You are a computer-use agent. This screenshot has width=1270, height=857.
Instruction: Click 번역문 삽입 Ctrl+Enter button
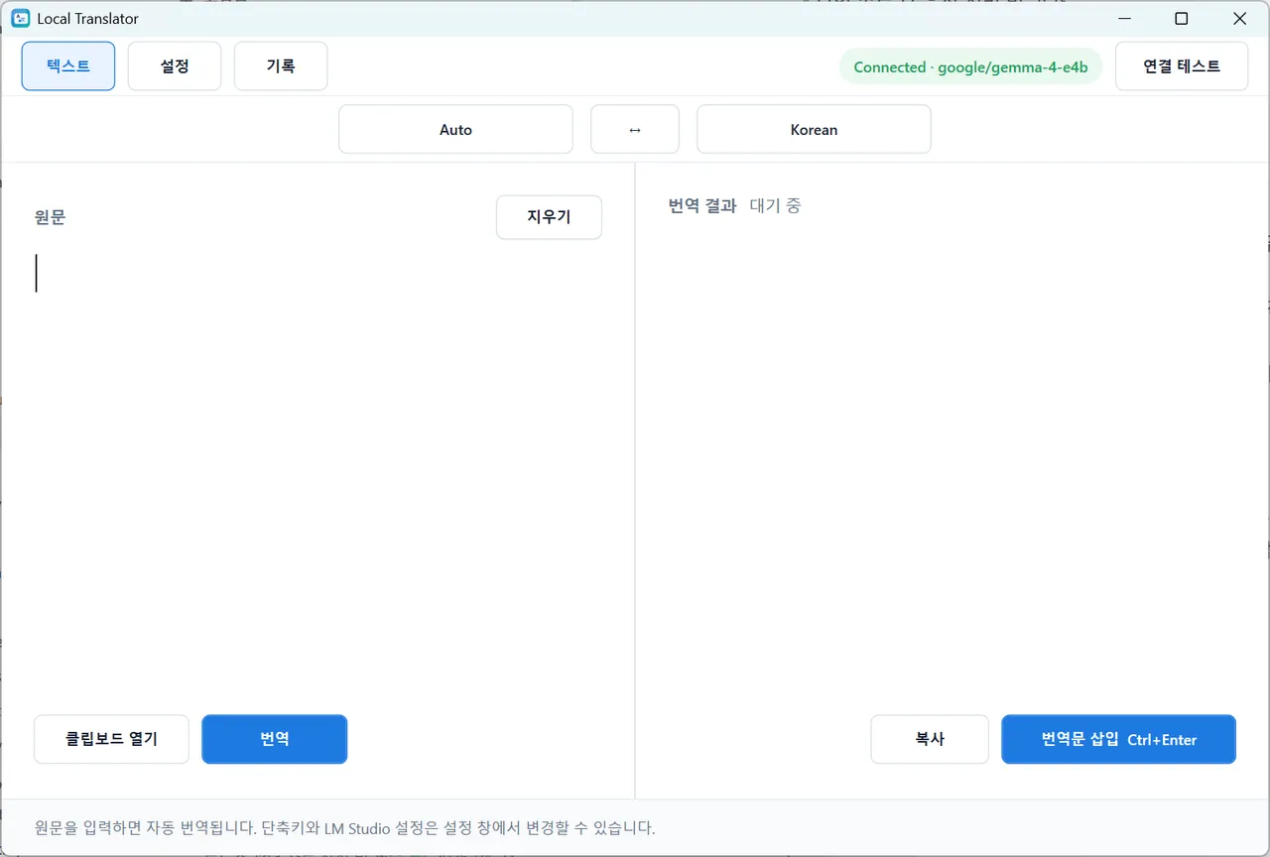1118,739
